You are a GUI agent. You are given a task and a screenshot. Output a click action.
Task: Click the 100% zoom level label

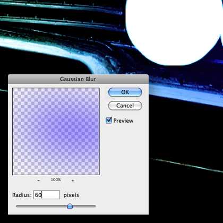click(56, 179)
